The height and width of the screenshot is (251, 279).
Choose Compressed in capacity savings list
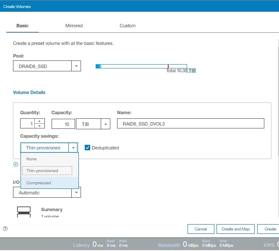pyautogui.click(x=39, y=183)
